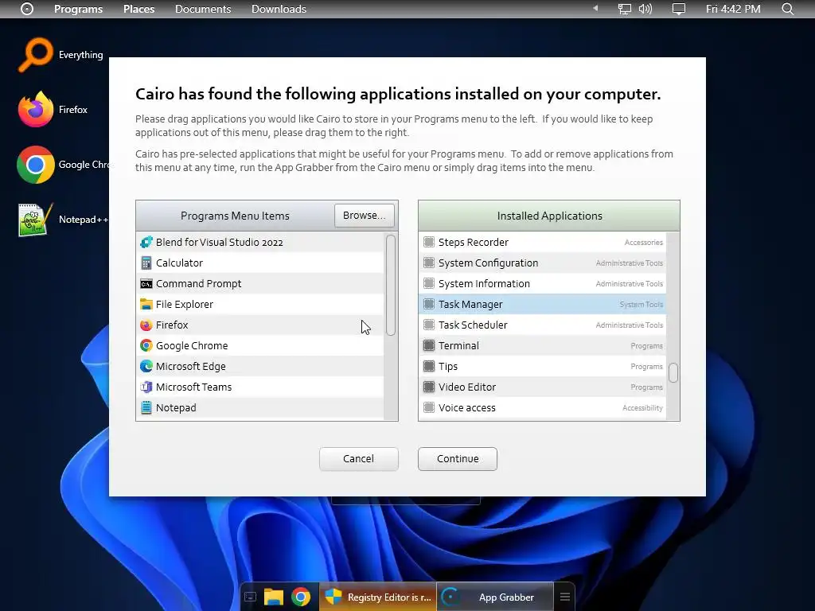Select Blend for Visual Studio 2022 icon
815x611 pixels.
(146, 242)
